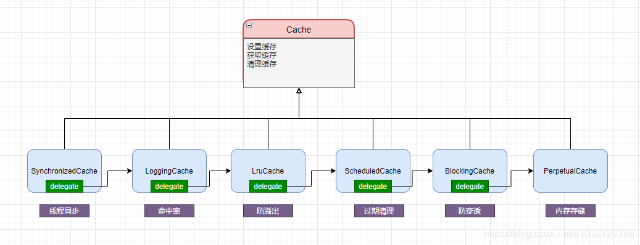
Task: Click the 清理缓存 text line
Action: point(262,64)
